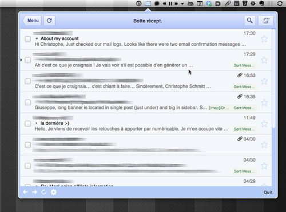Click the inbox list vertical scrollbar

pos(274,78)
